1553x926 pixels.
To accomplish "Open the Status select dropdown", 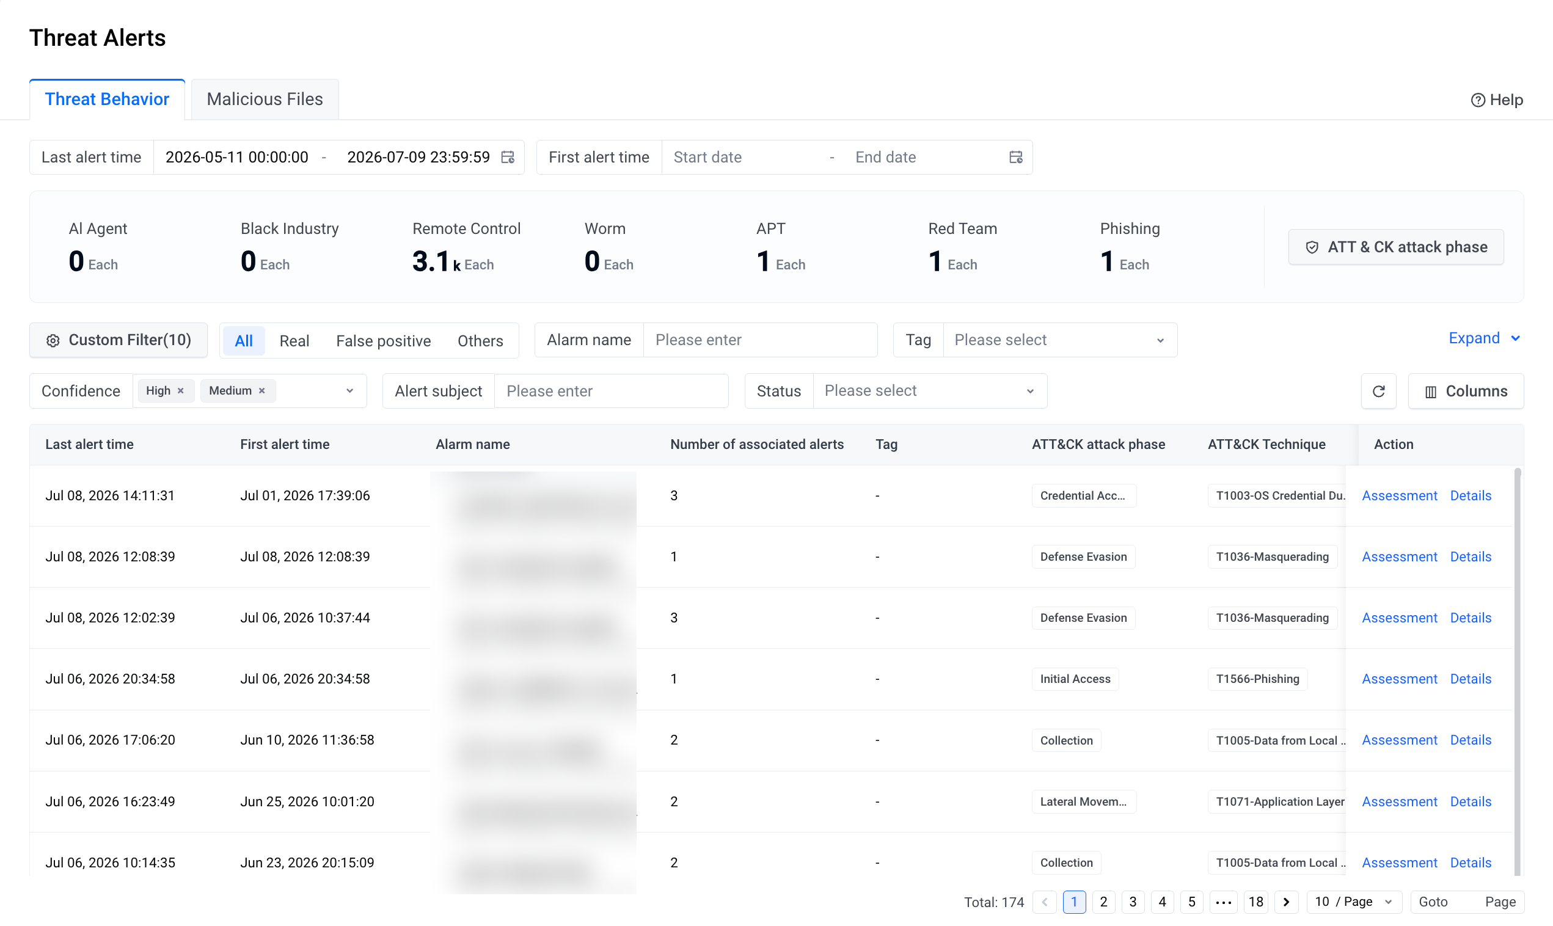I will pos(930,392).
